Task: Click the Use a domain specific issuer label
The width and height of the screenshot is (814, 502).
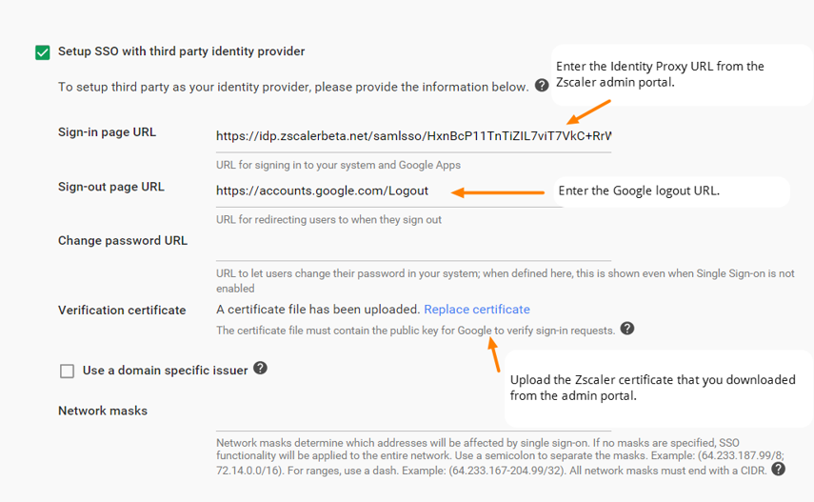Action: [x=165, y=371]
